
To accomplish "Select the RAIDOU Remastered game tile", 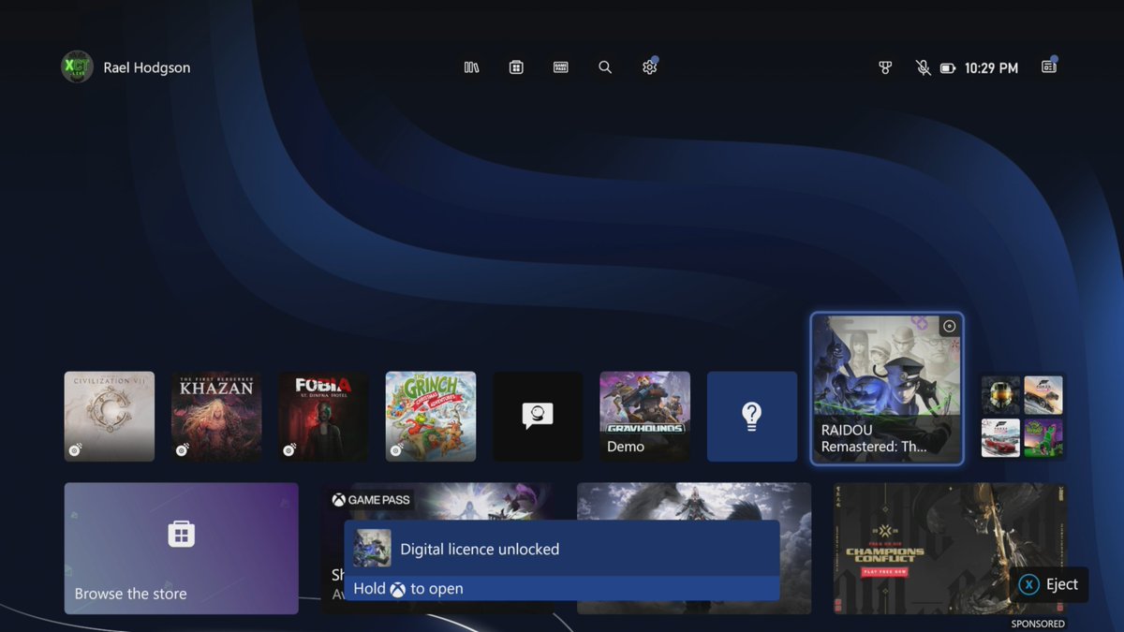I will click(x=886, y=389).
